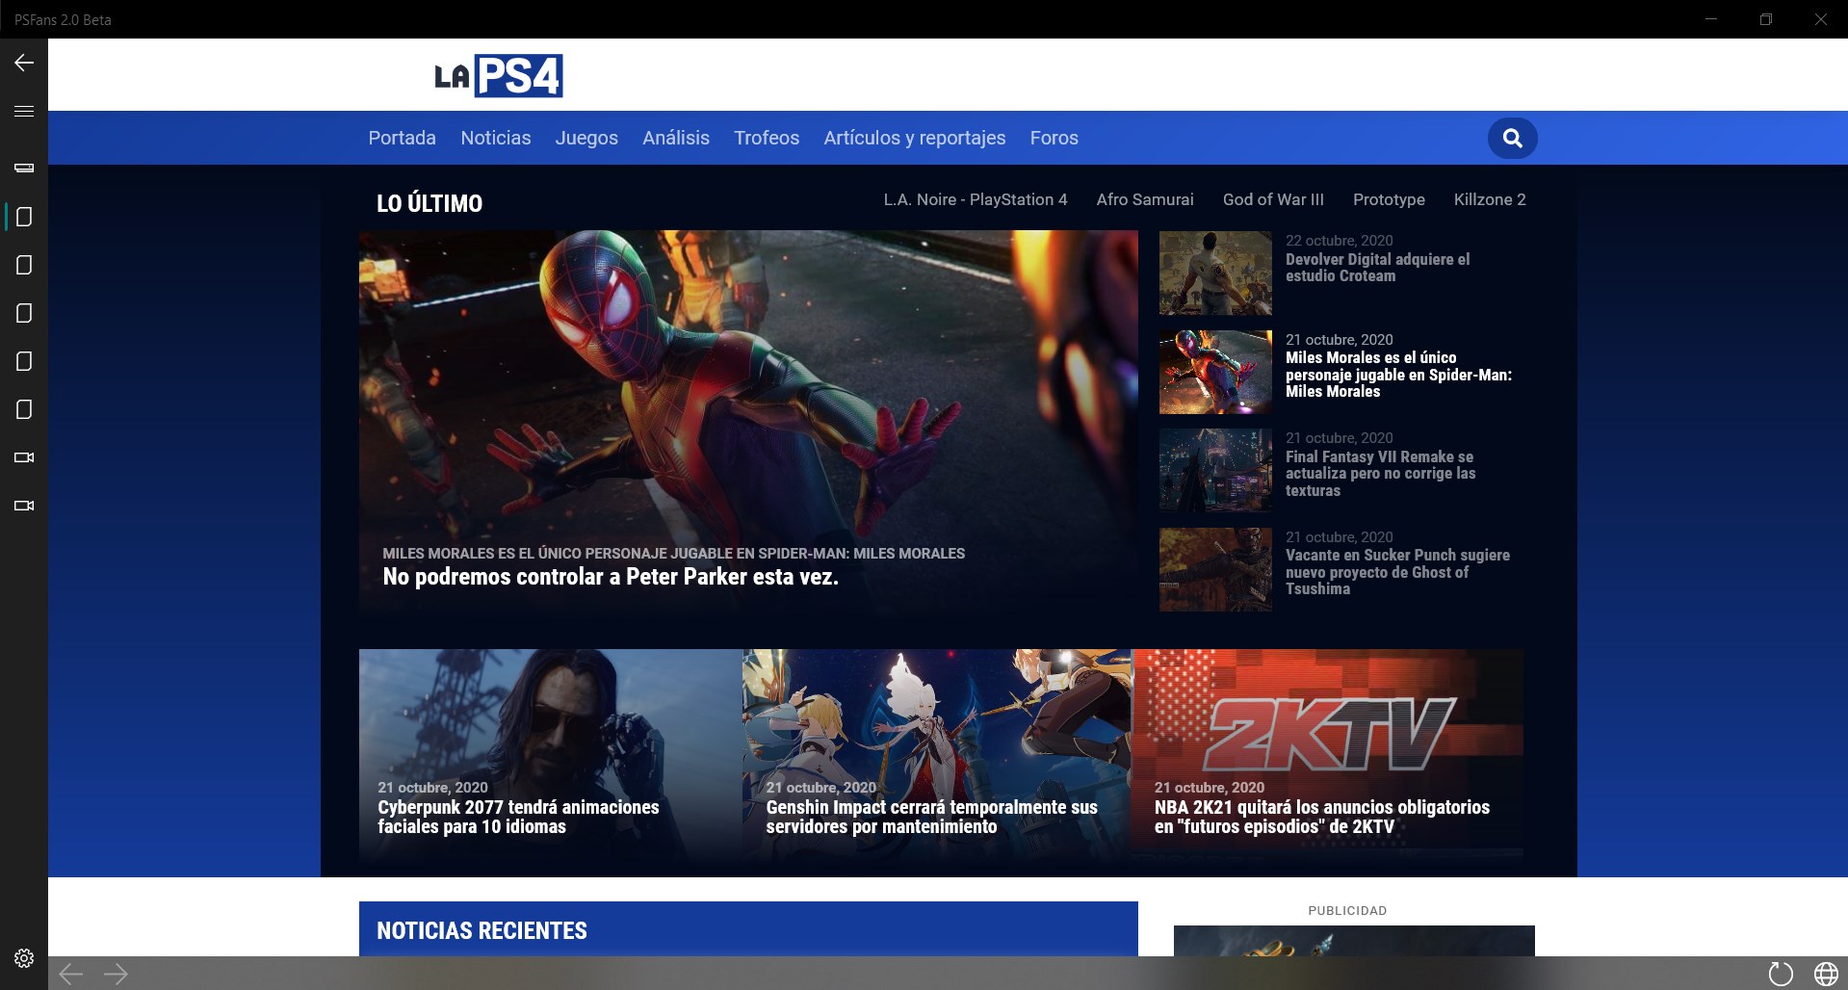Image resolution: width=1848 pixels, height=990 pixels.
Task: Click the Final Fantasy VII Remake thumbnail
Action: (1215, 471)
